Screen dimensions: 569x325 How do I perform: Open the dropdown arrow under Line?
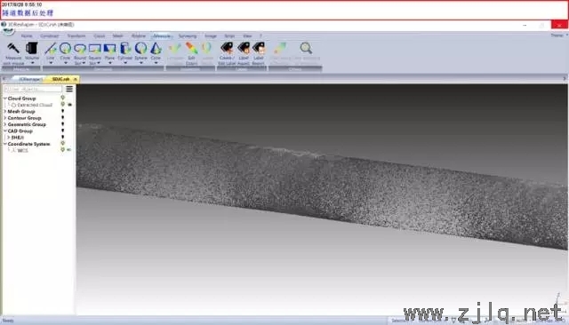[51, 63]
